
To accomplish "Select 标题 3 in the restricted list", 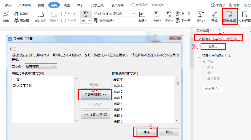I will pyautogui.click(x=118, y=97).
